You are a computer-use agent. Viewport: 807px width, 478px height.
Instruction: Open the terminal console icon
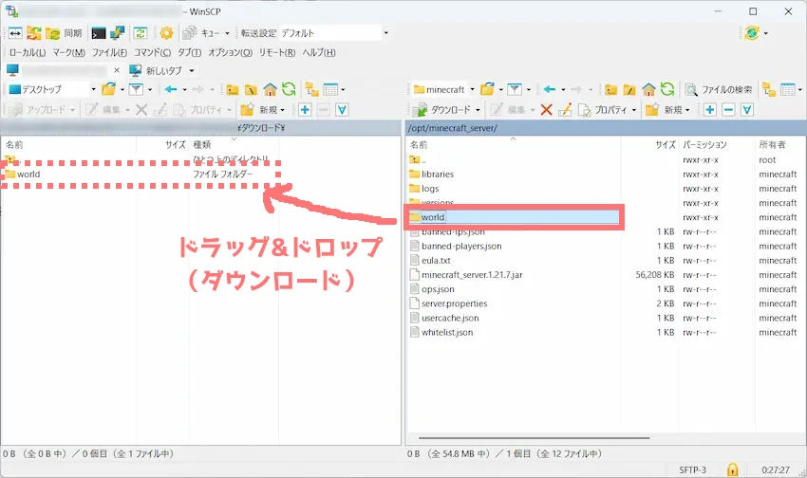(x=99, y=33)
